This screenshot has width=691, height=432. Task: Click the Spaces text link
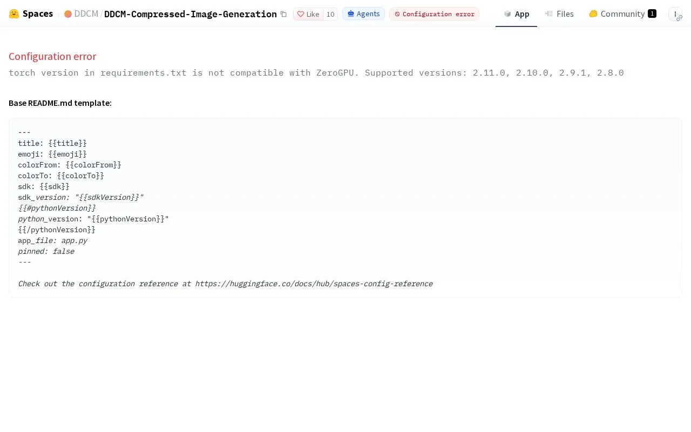(x=38, y=13)
